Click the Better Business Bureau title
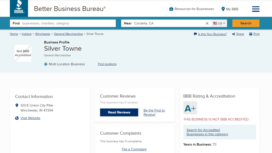This screenshot has width=272, height=153. 70,9
